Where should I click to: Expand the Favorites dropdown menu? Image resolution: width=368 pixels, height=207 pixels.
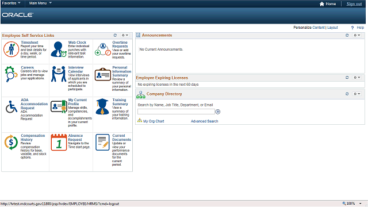11,3
